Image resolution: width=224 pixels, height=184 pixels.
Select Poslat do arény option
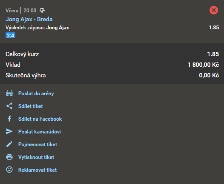(36, 93)
